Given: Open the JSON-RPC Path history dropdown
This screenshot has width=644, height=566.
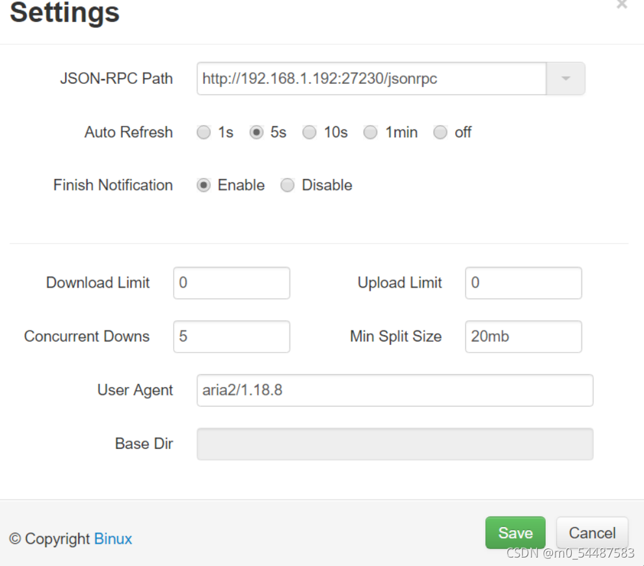Looking at the screenshot, I should click(x=565, y=79).
